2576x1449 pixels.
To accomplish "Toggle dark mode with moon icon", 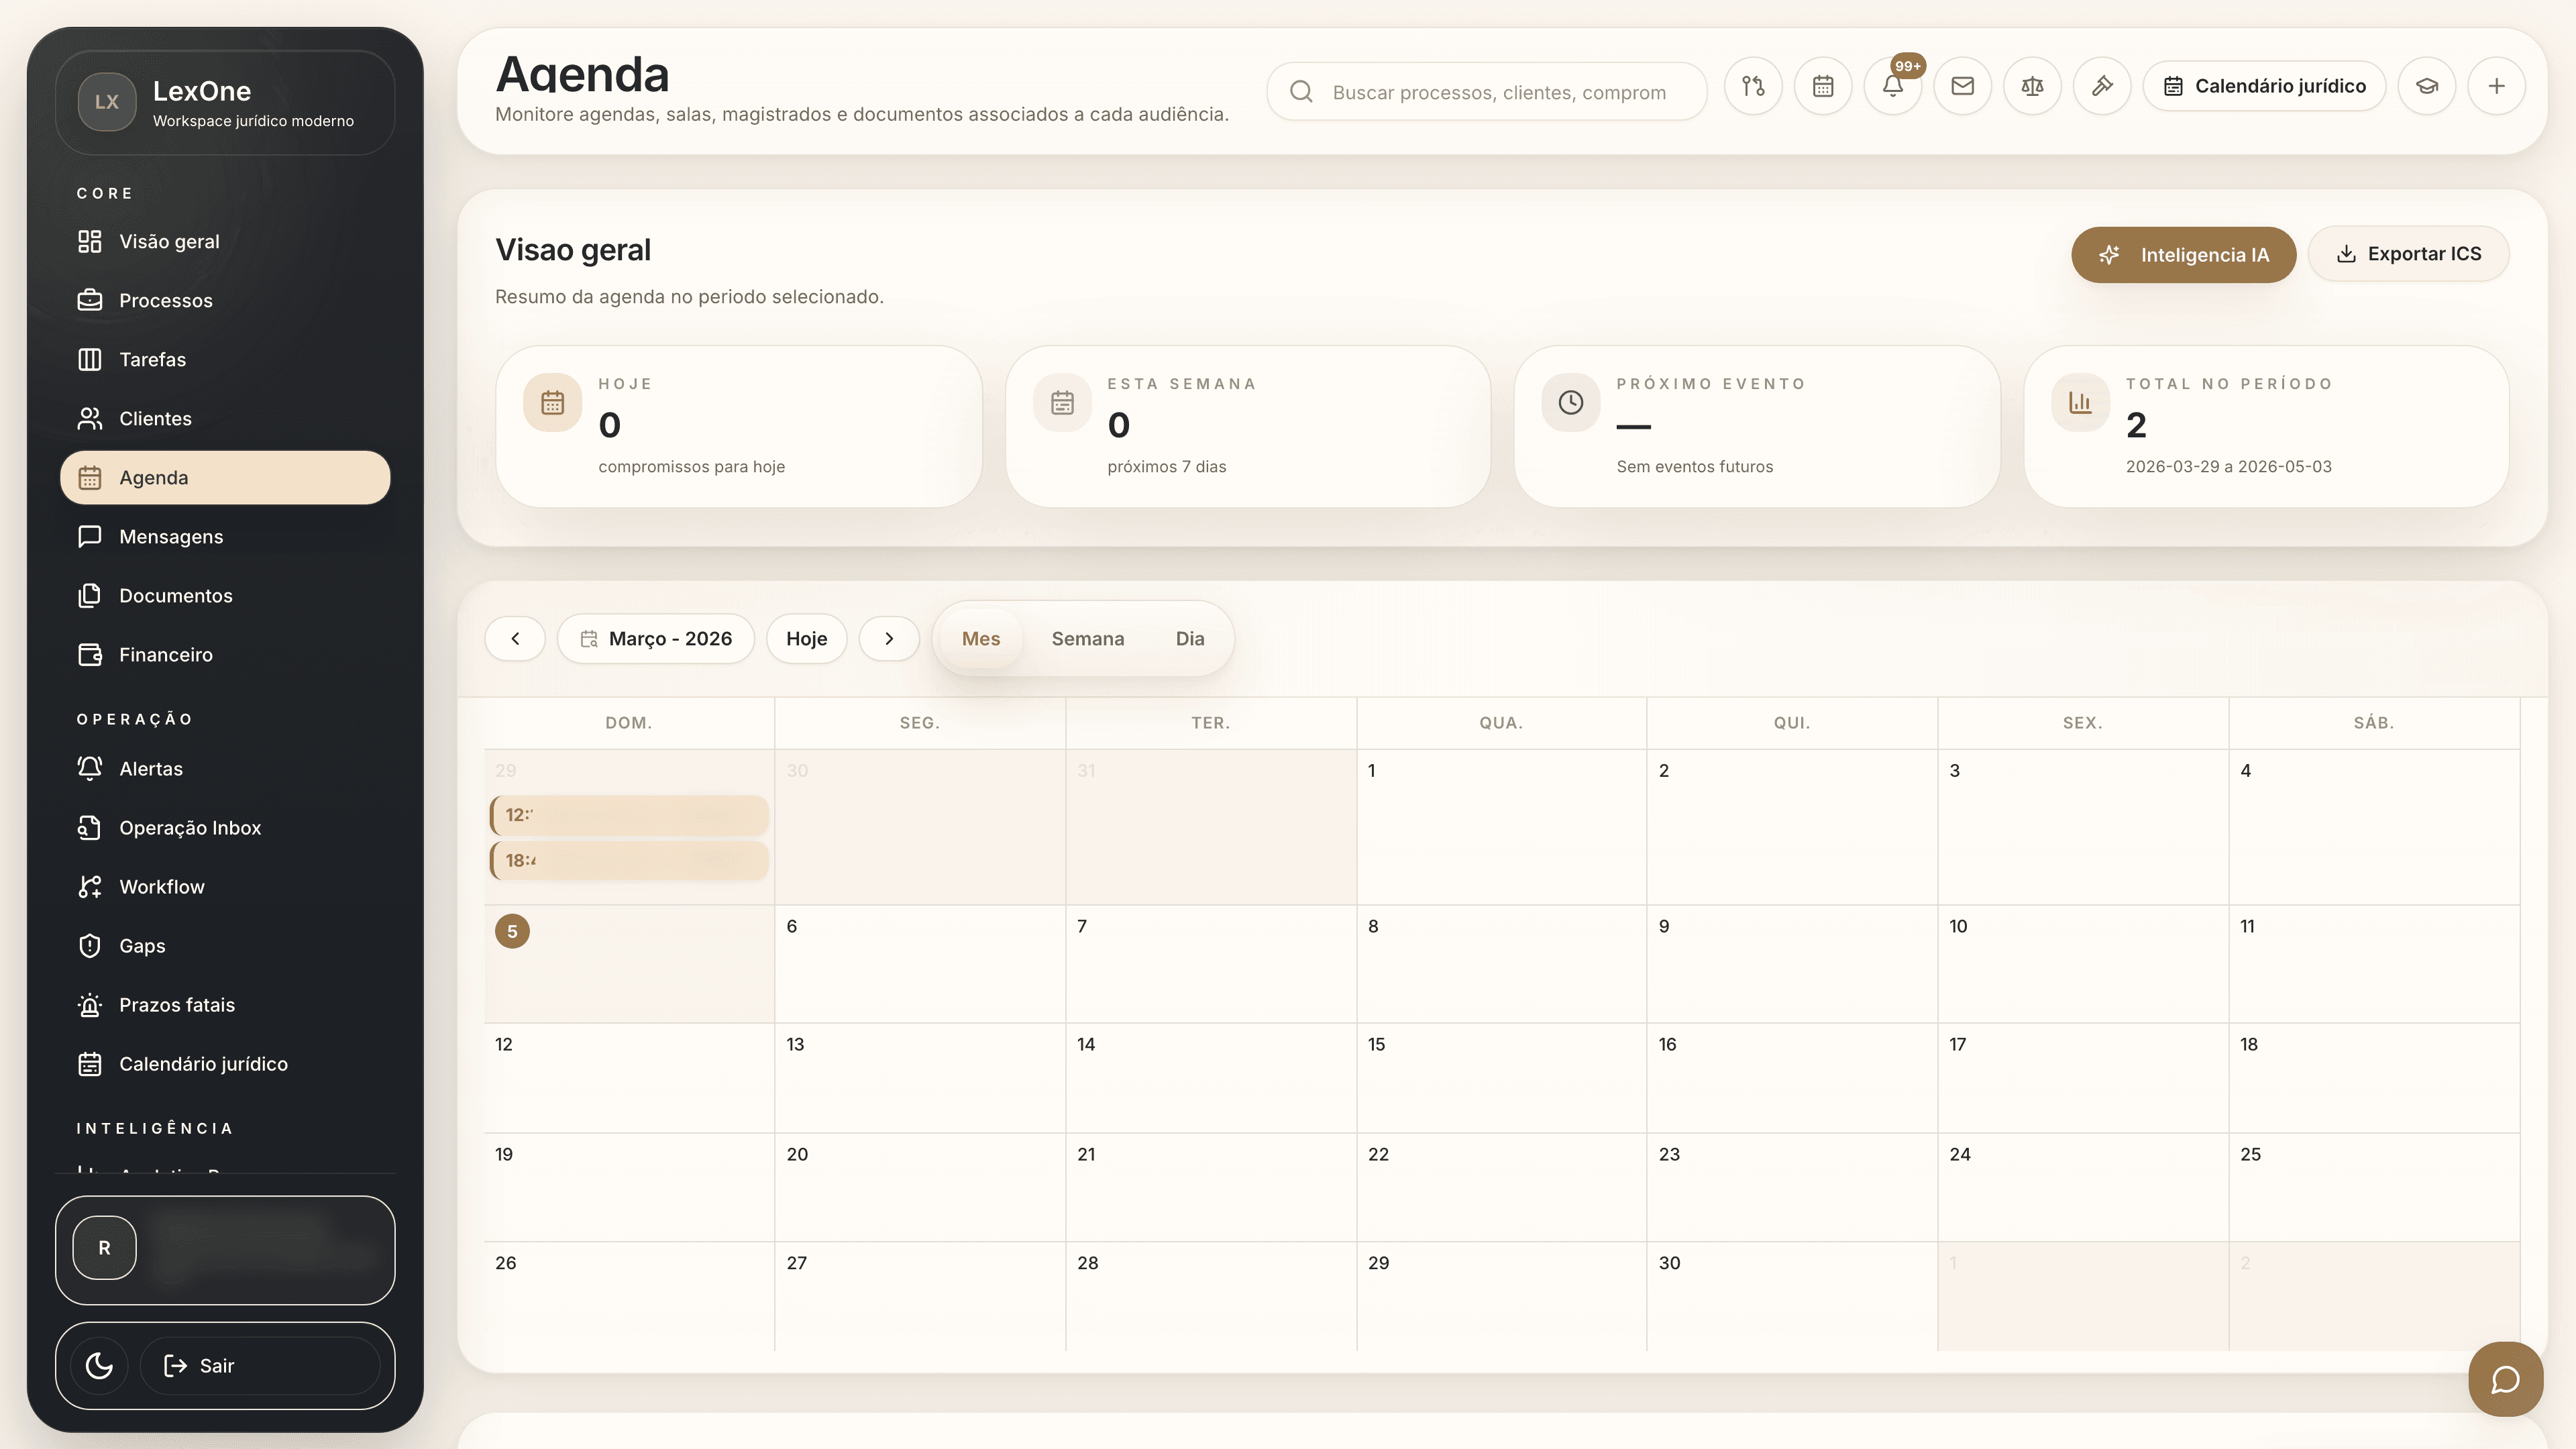I will pyautogui.click(x=99, y=1365).
